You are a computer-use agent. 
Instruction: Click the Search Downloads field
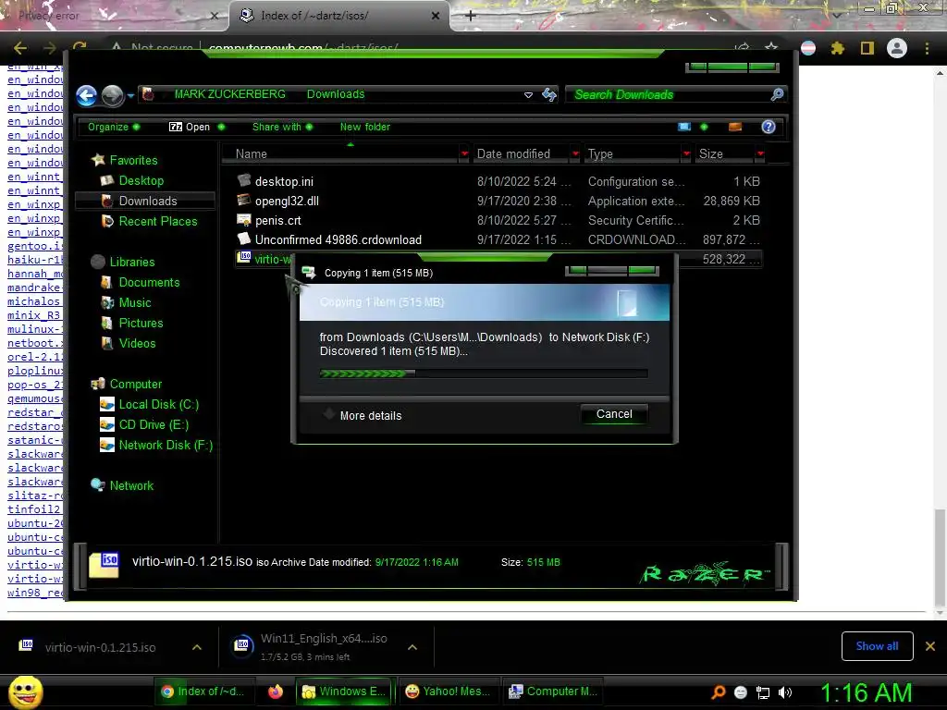(x=669, y=95)
